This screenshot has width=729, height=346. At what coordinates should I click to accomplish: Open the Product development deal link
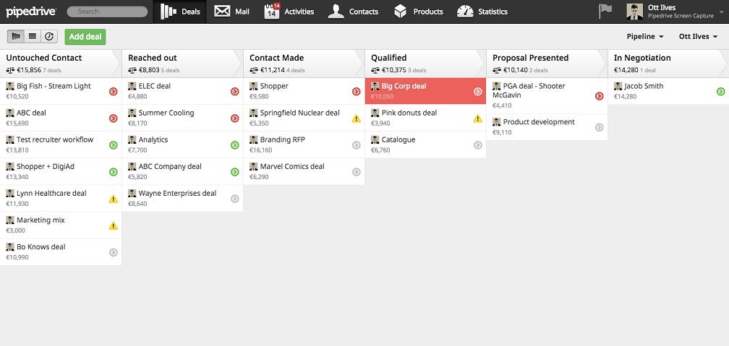(539, 121)
